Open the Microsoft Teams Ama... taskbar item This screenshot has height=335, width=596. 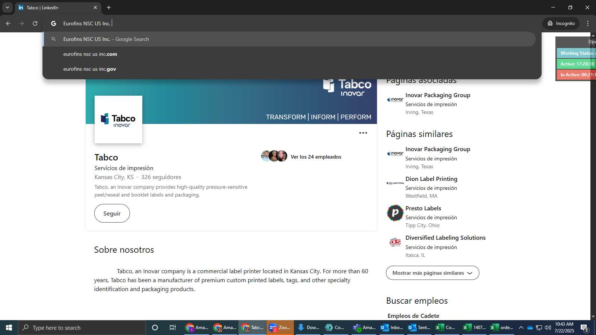(x=364, y=328)
